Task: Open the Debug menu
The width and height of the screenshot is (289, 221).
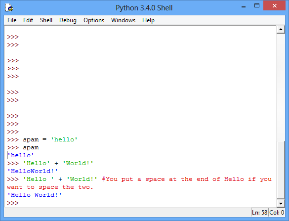Action: pyautogui.click(x=68, y=20)
